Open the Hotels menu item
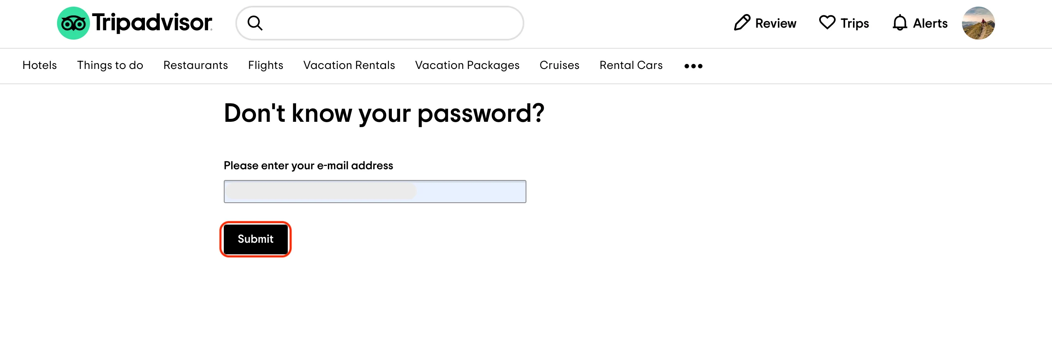 coord(40,65)
